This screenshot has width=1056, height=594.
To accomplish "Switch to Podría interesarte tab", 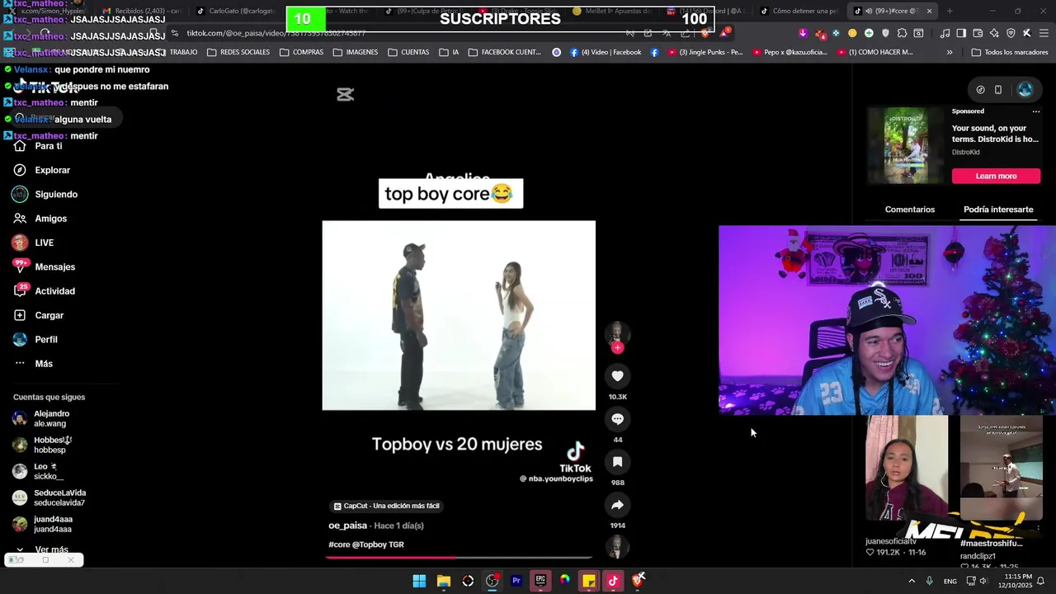I will pos(998,210).
